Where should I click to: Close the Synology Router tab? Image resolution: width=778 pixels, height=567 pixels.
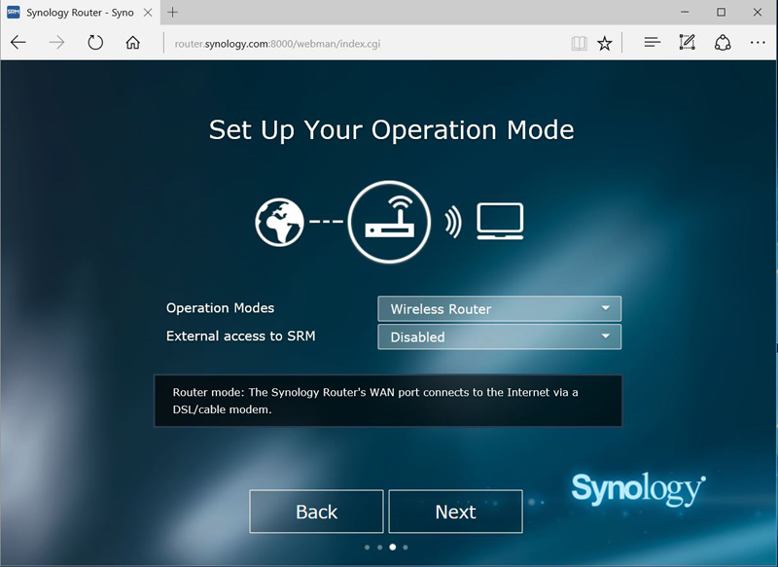[148, 13]
